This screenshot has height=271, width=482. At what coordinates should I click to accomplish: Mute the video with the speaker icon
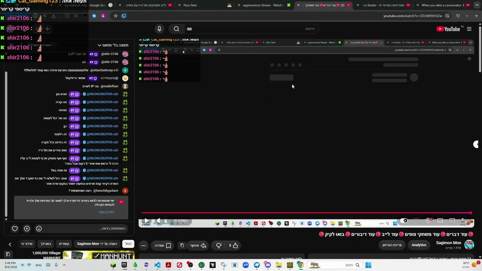(159, 221)
